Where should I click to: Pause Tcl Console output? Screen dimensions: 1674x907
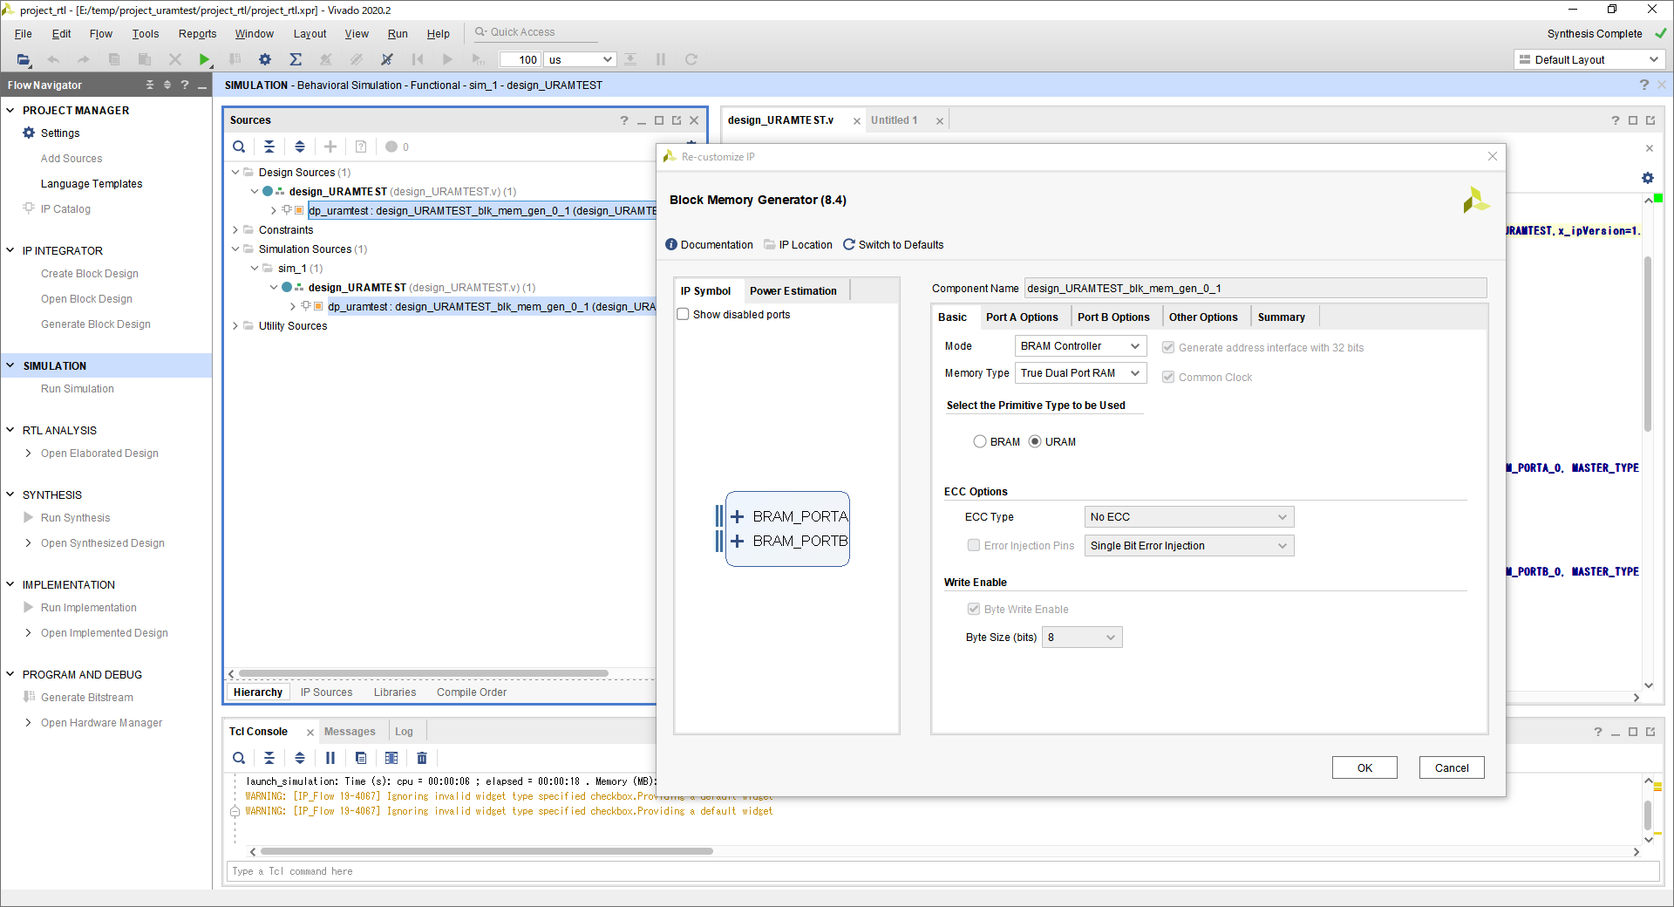(330, 758)
